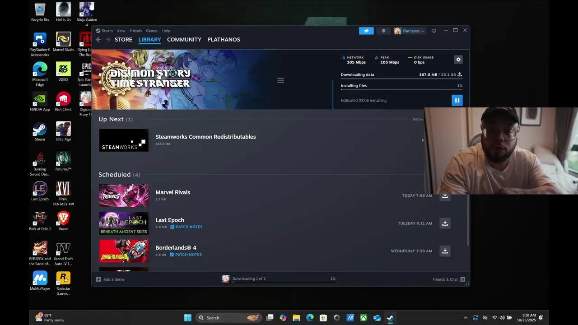This screenshot has height=325, width=578.
Task: Open Steam notifications bell icon
Action: (x=383, y=31)
